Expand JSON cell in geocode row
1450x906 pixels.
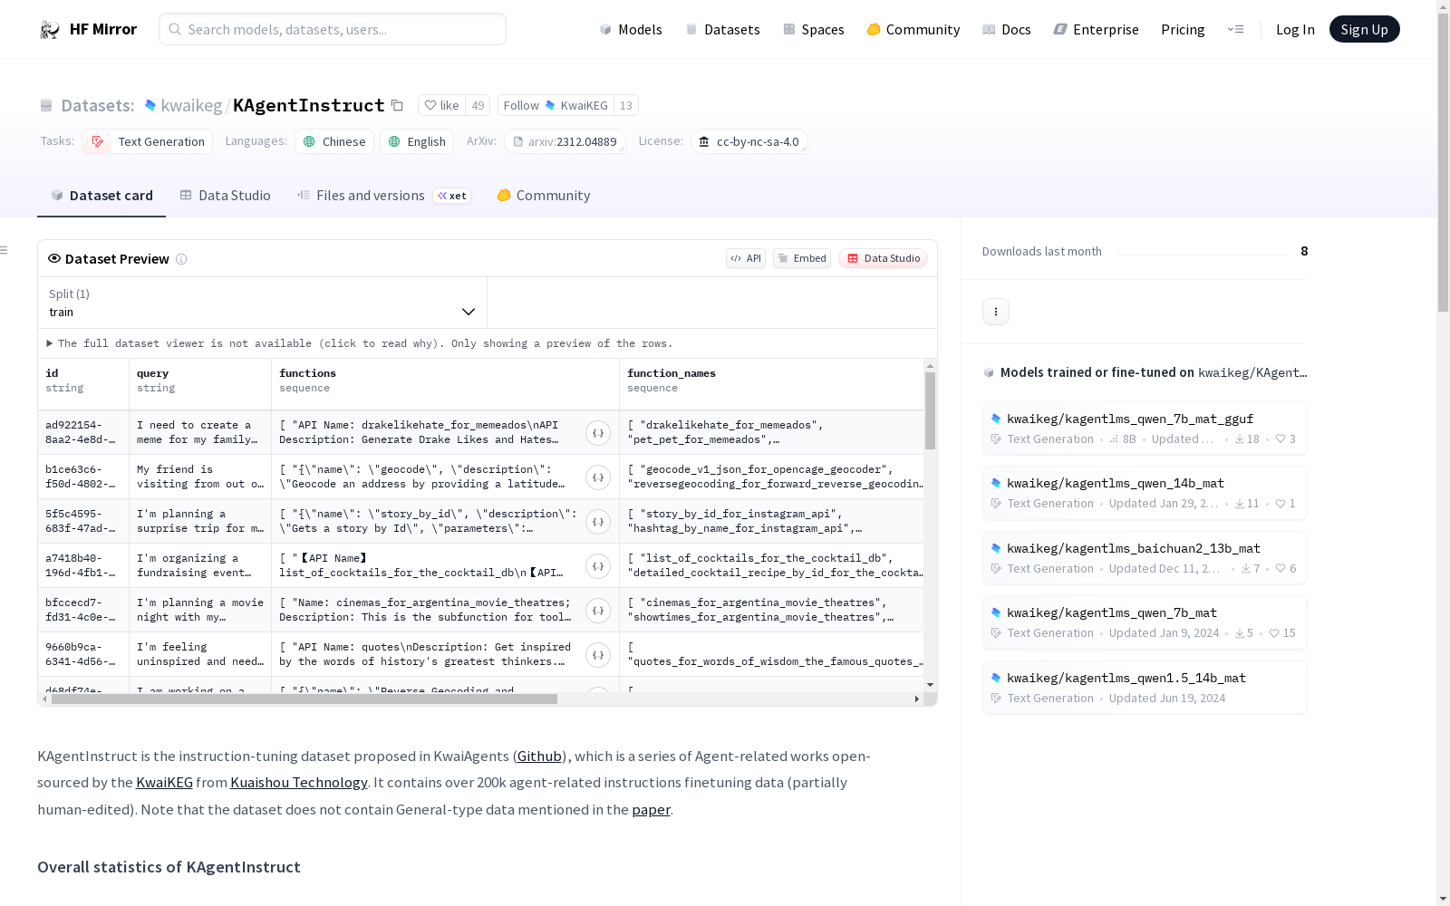tap(598, 477)
